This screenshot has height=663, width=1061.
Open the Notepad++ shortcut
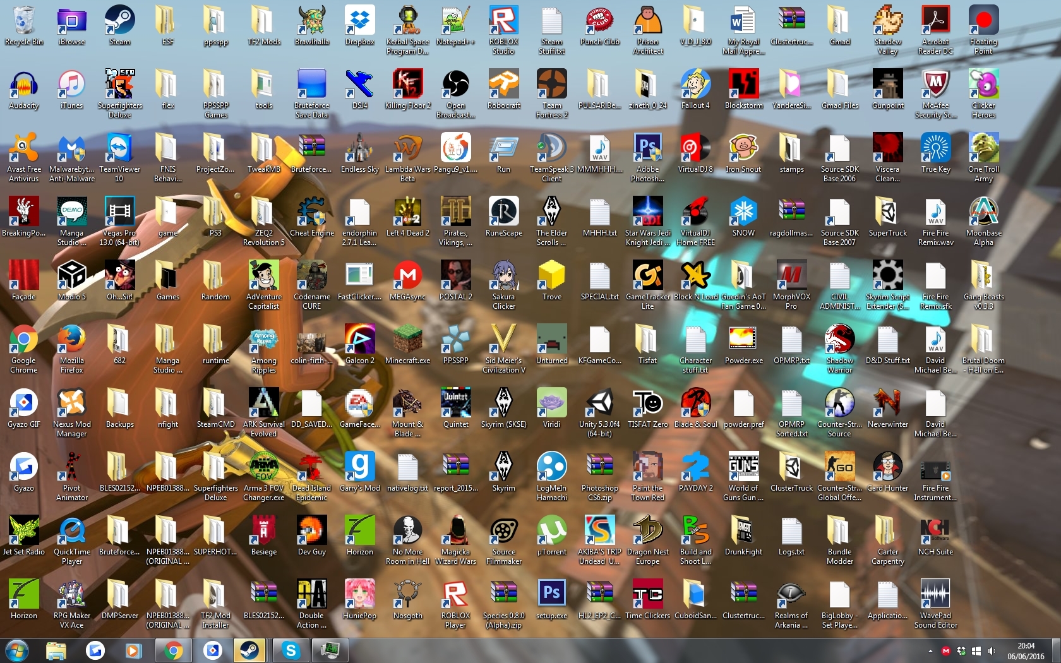456,26
